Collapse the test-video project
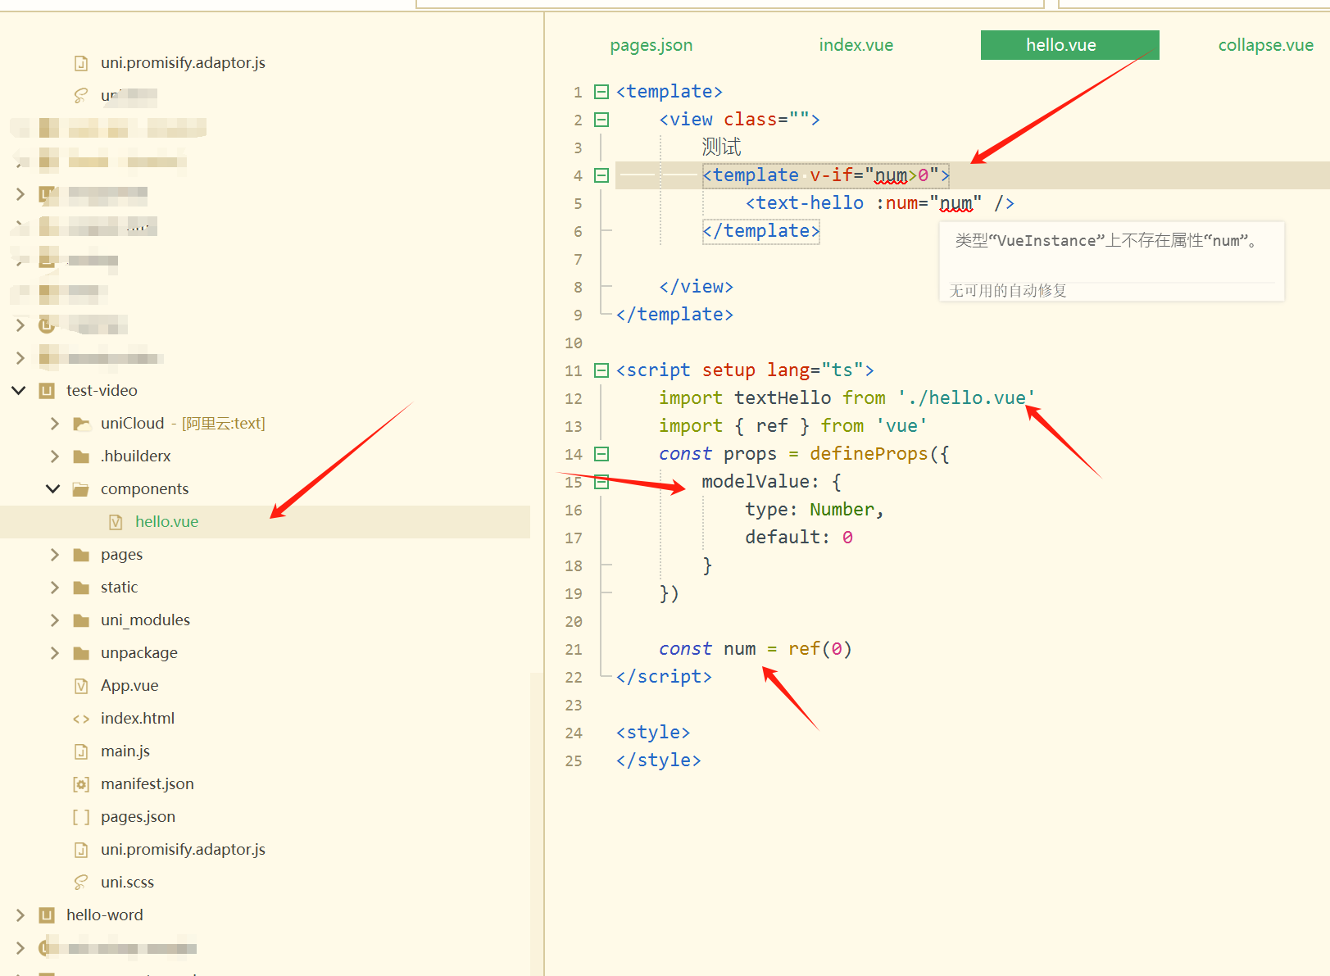 coord(19,390)
